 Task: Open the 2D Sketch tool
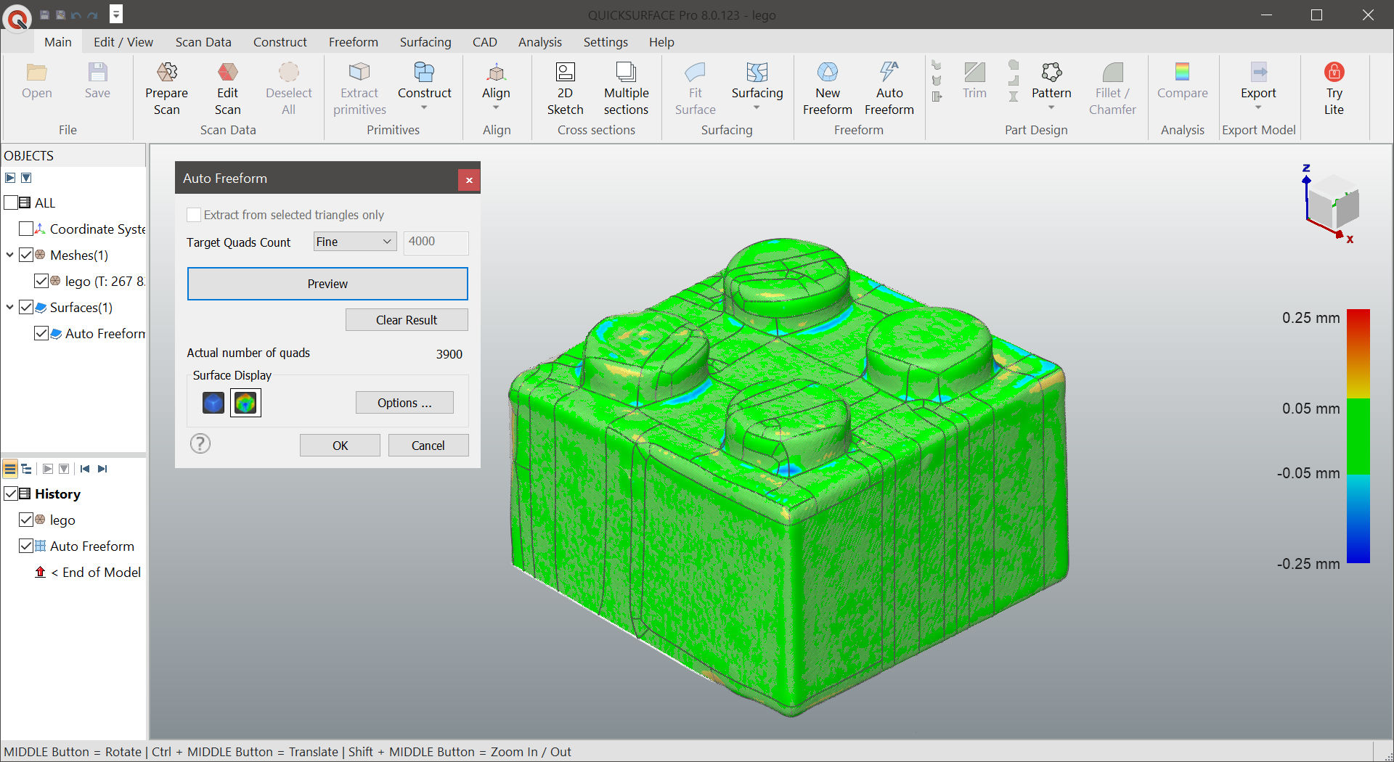pos(565,89)
